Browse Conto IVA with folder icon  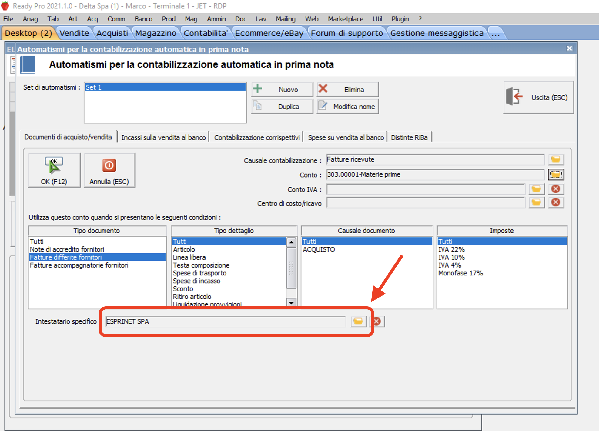536,189
